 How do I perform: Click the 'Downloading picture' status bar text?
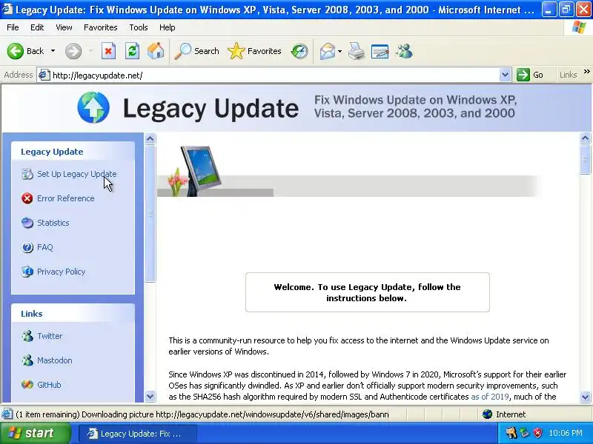tap(202, 414)
